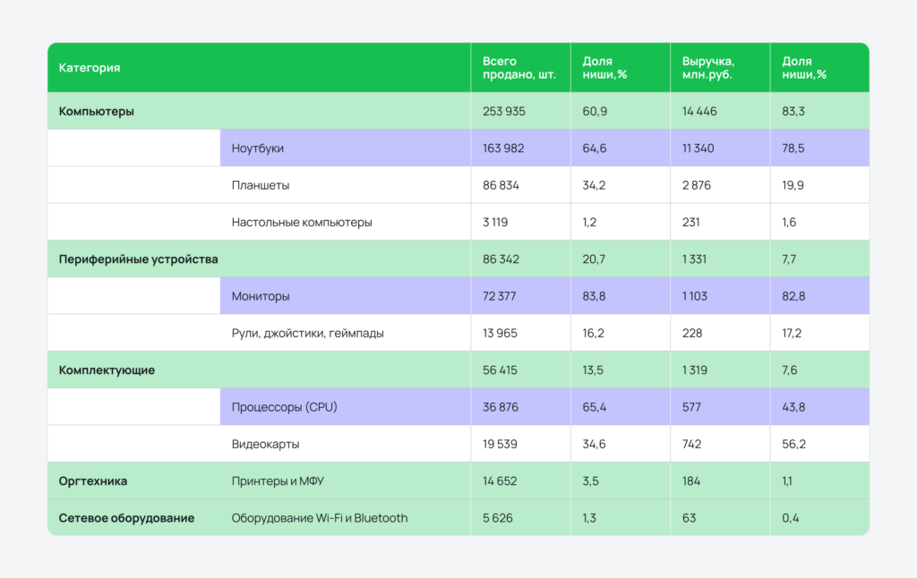This screenshot has height=578, width=917.
Task: Click the "Категория" column header
Action: pyautogui.click(x=90, y=68)
